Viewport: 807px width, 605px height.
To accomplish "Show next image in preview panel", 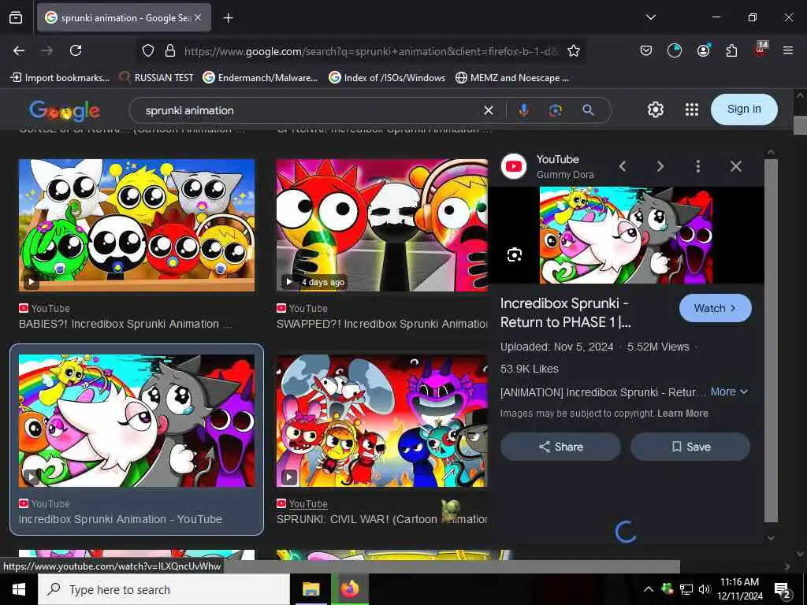I will pyautogui.click(x=660, y=166).
